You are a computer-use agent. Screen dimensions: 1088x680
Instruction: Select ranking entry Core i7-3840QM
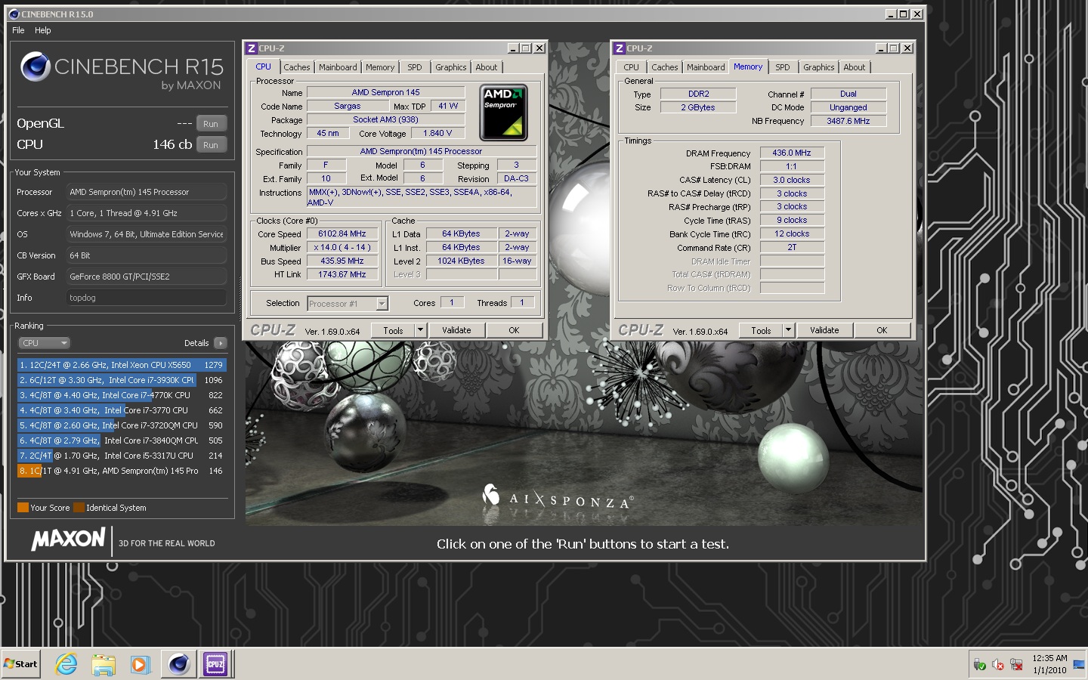click(122, 440)
